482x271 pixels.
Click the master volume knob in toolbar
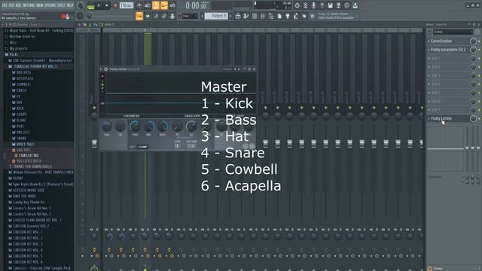[81, 5]
